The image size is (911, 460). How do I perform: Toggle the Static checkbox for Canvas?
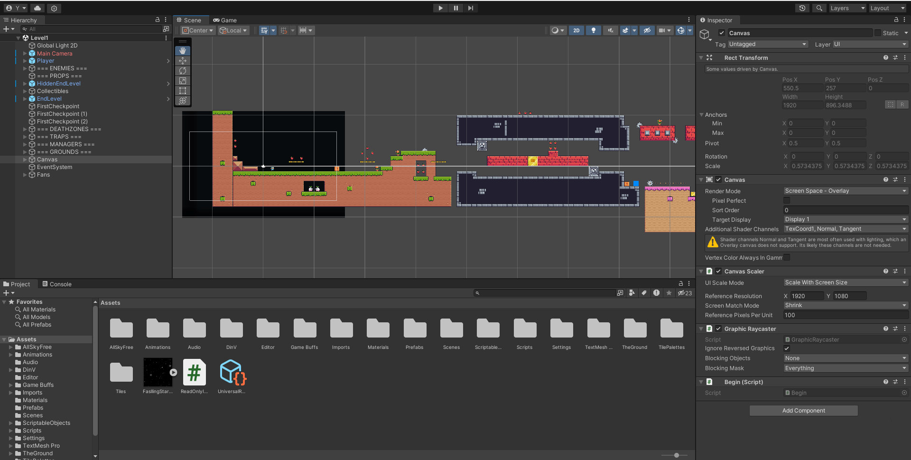(878, 33)
